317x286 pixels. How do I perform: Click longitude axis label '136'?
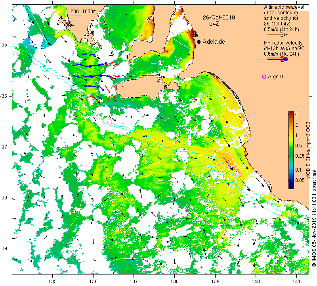93,281
